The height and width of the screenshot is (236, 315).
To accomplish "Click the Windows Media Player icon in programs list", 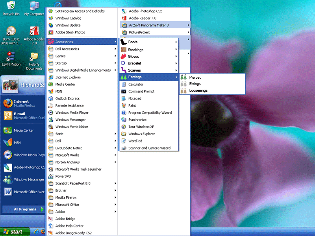I will coord(51,112).
